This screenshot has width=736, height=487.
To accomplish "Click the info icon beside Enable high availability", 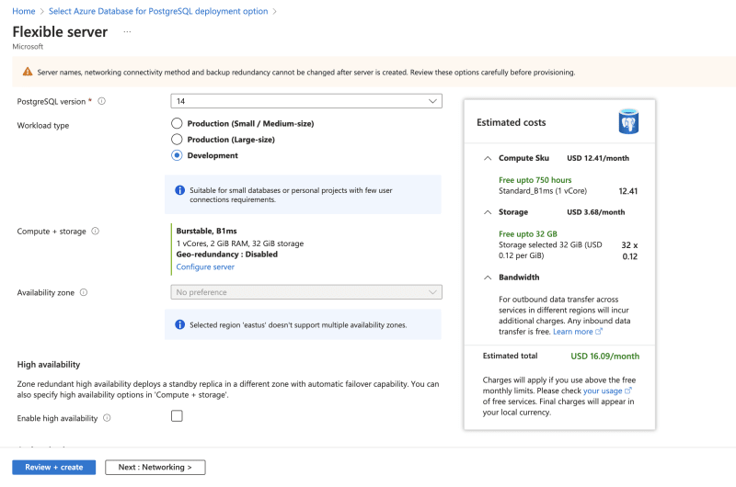I will click(107, 418).
